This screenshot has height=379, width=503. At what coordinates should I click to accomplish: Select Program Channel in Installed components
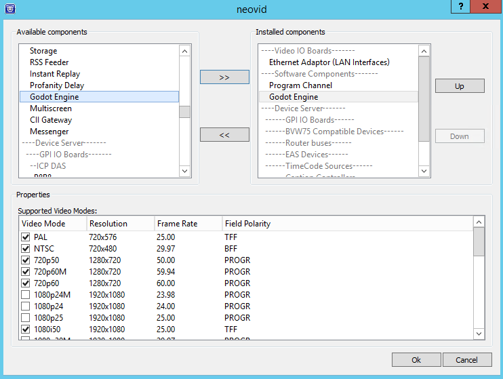(x=338, y=85)
